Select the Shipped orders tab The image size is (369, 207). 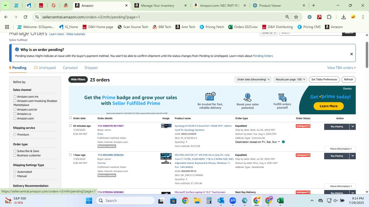91,68
